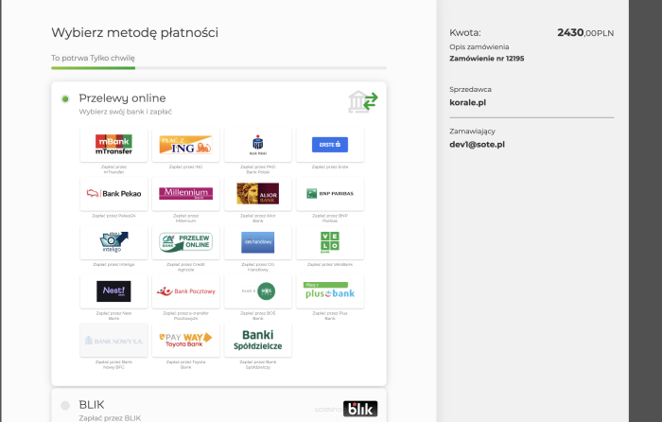Pick the Plus Bank tile

330,291
